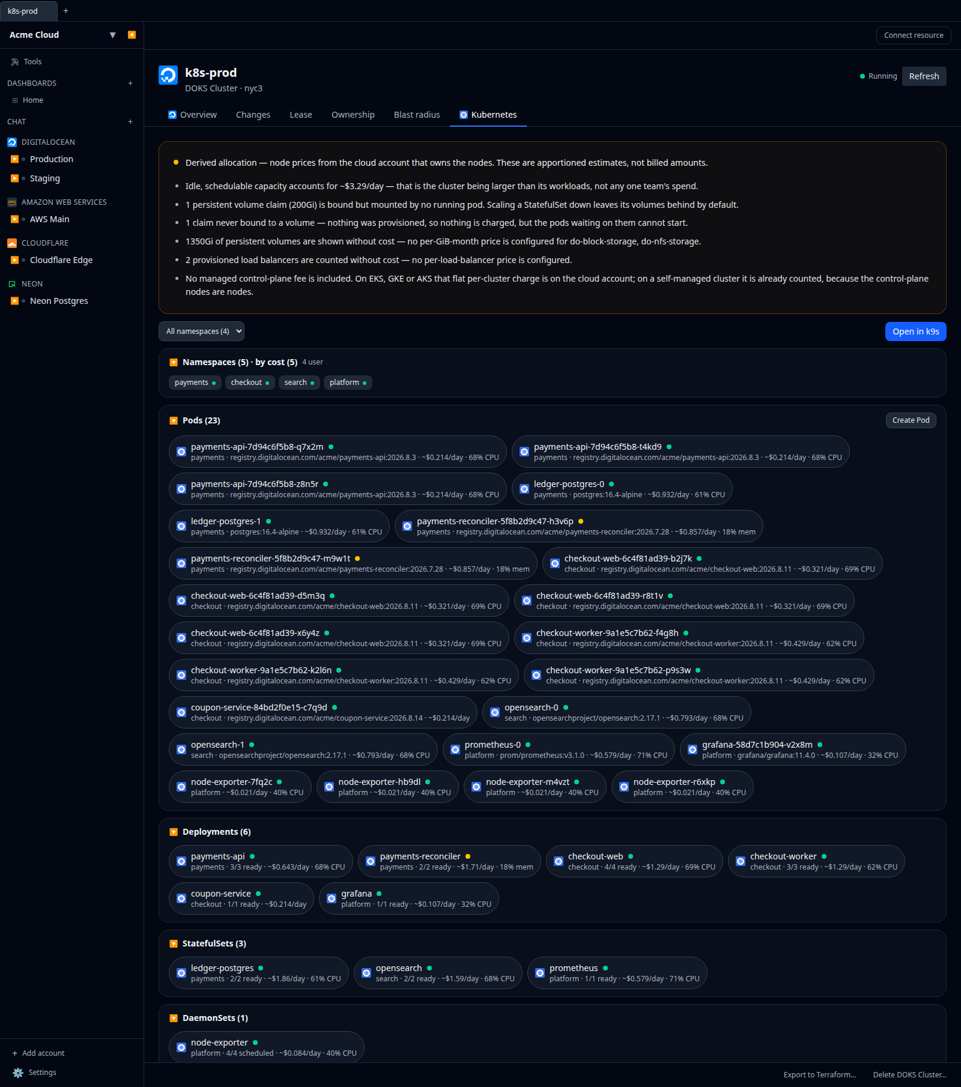Click pod icon for coupon-service-84bd2f0e15-c7q9d

pos(181,712)
